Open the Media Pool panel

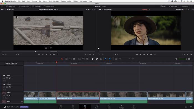coord(11,6)
